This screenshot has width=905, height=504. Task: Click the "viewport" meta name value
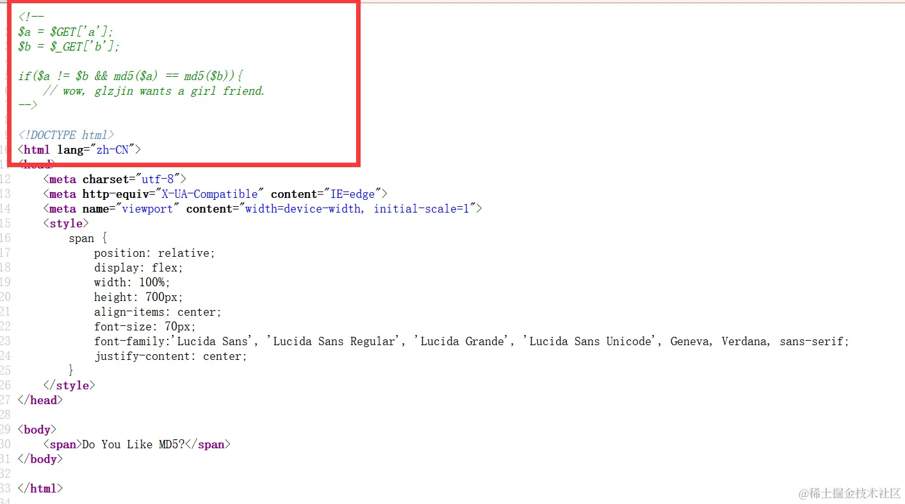click(x=148, y=208)
